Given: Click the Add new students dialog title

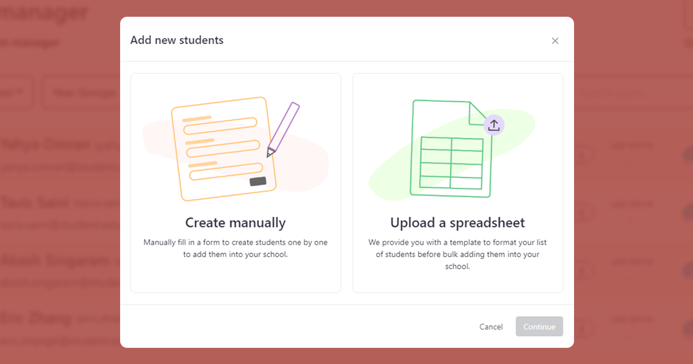Looking at the screenshot, I should (x=177, y=40).
